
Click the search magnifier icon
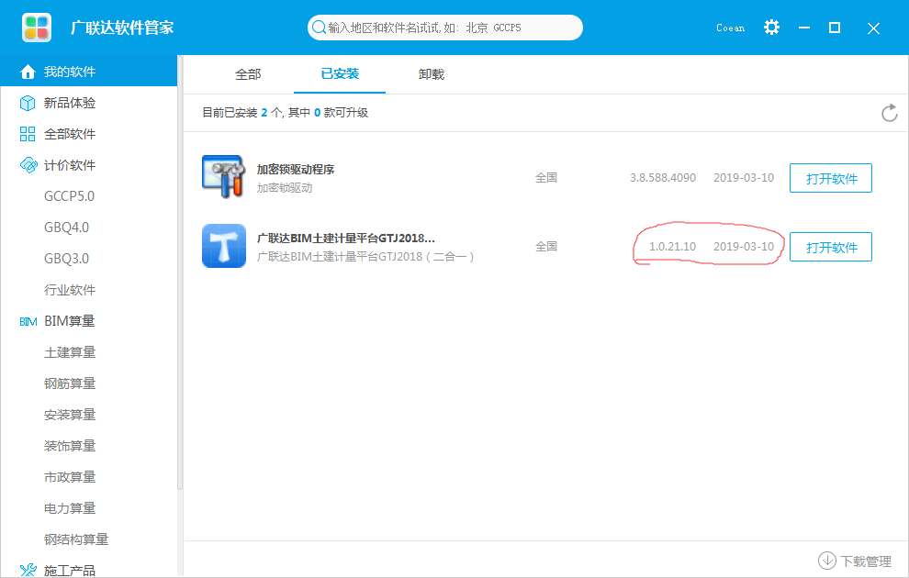click(x=319, y=28)
